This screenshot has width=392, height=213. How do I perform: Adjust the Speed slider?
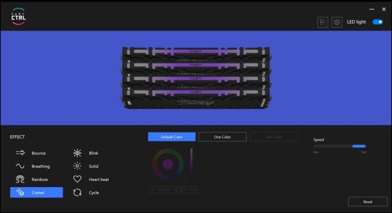tap(340, 146)
